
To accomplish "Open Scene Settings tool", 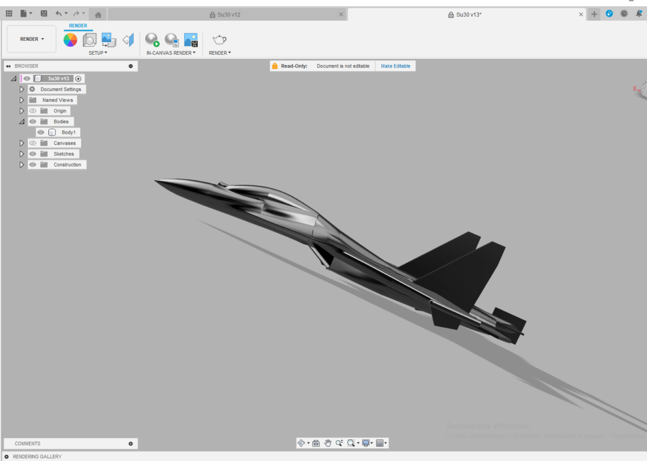I will 89,40.
